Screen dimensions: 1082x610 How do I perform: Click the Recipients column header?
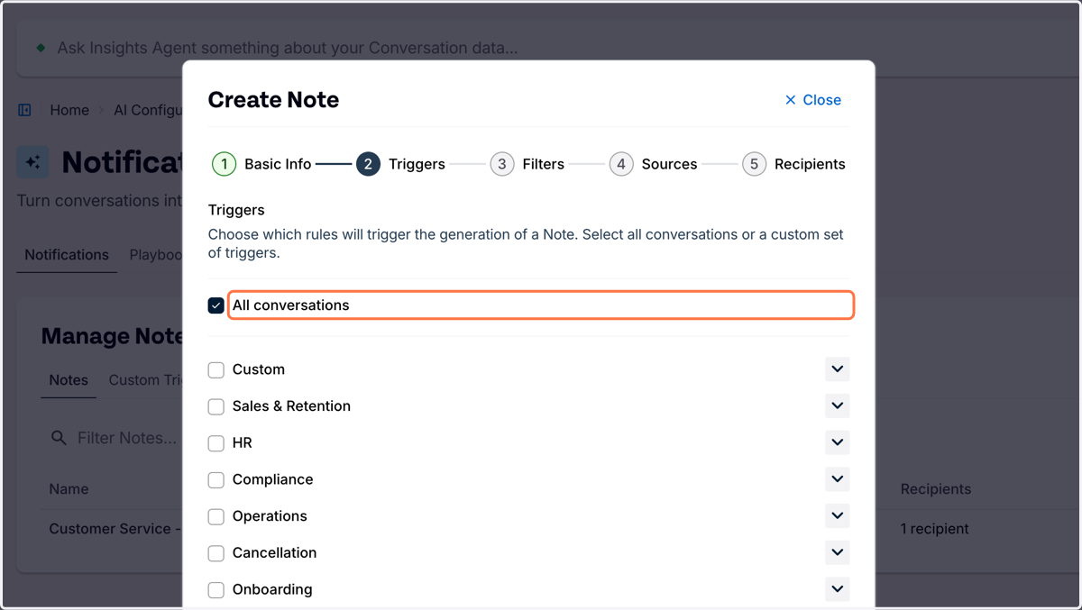(936, 489)
